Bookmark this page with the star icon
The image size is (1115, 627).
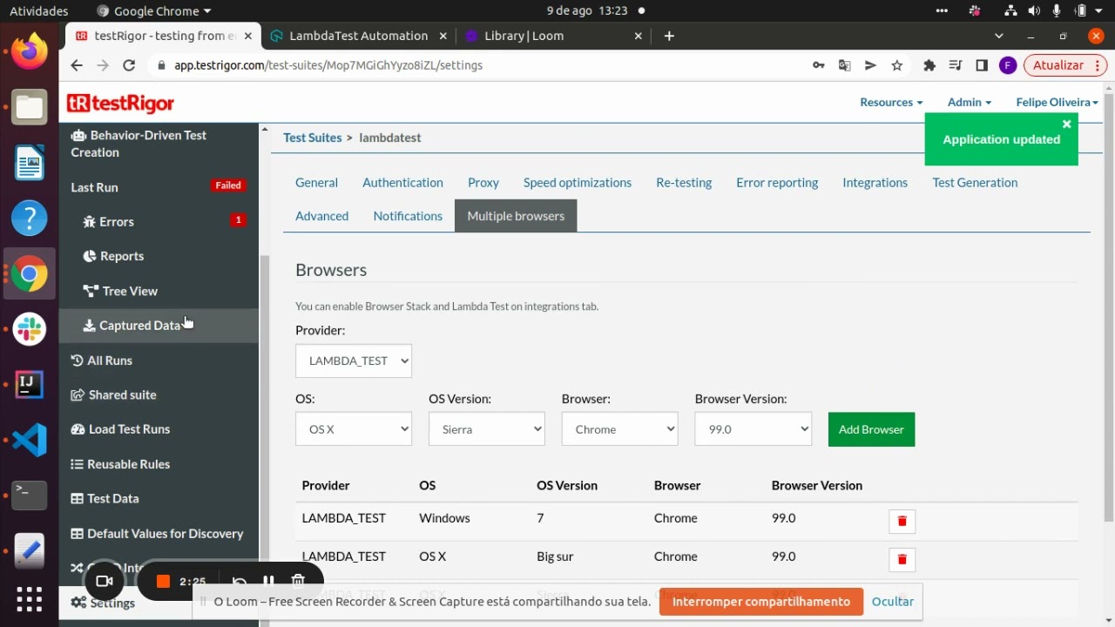pyautogui.click(x=896, y=65)
